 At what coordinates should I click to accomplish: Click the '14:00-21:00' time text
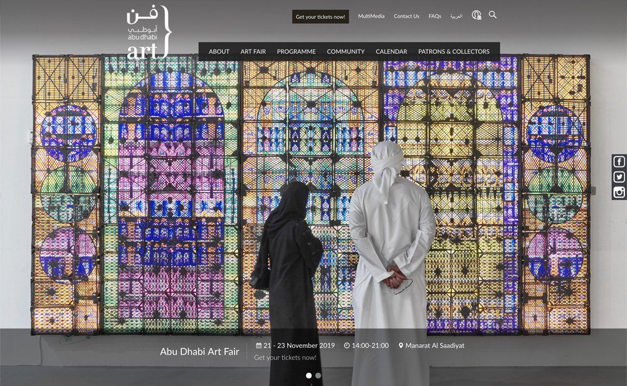(370, 345)
